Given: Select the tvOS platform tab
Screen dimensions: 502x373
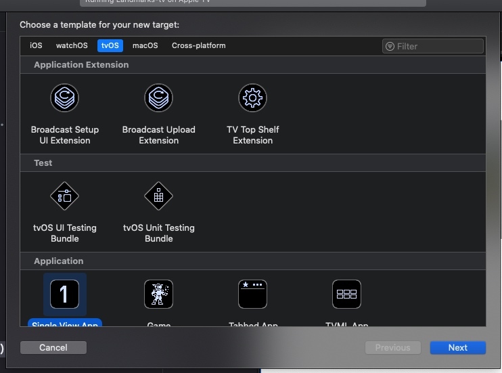Looking at the screenshot, I should [110, 45].
